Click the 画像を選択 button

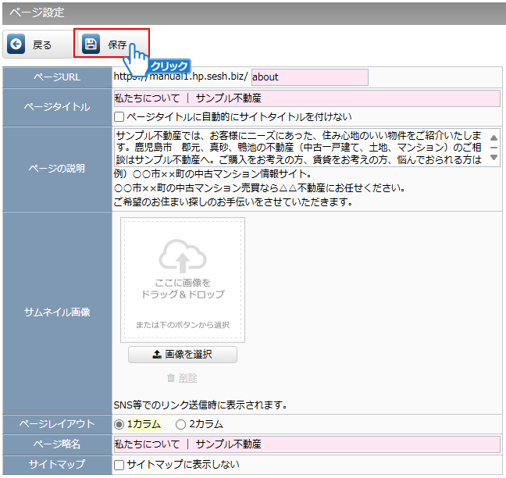pyautogui.click(x=182, y=355)
